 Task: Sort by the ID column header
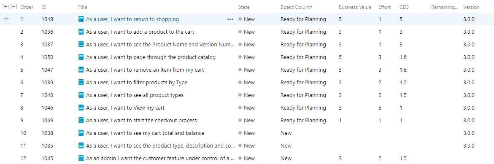coord(44,7)
